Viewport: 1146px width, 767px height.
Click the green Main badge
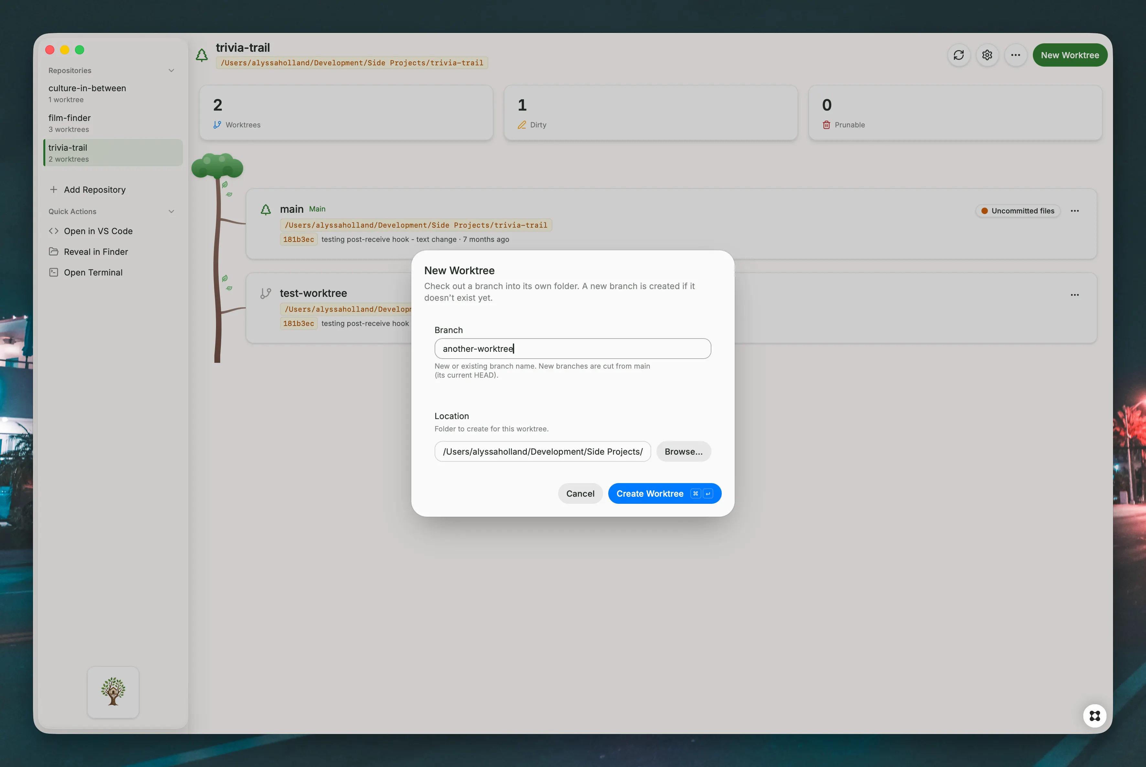tap(317, 209)
